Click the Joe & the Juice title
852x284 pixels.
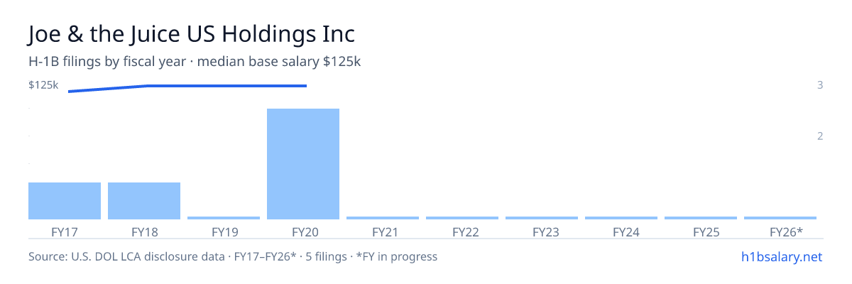point(192,34)
